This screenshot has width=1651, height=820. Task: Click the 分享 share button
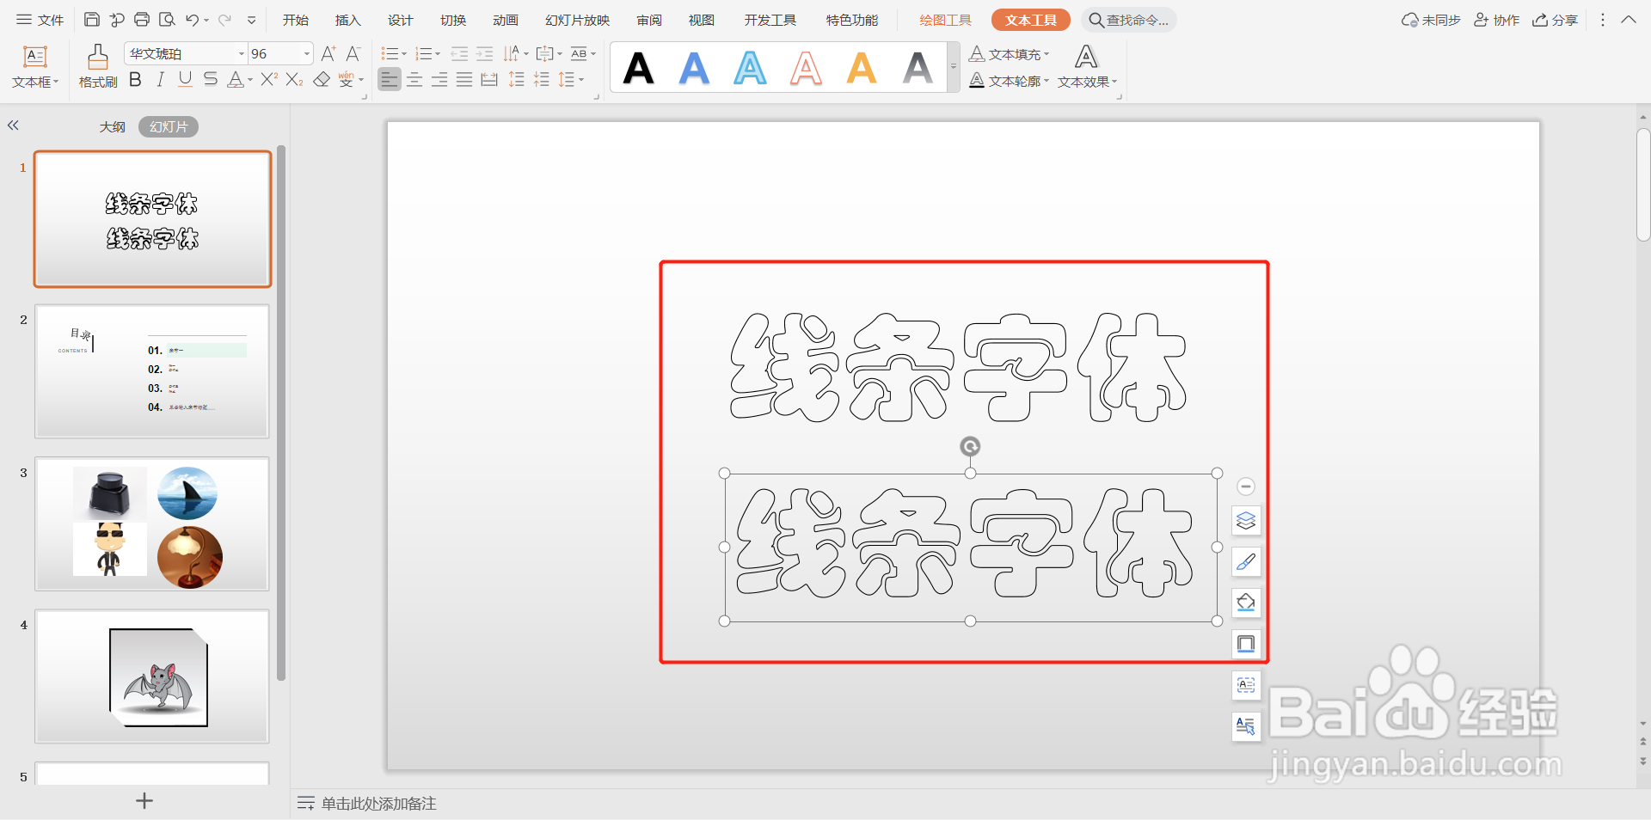(1555, 20)
